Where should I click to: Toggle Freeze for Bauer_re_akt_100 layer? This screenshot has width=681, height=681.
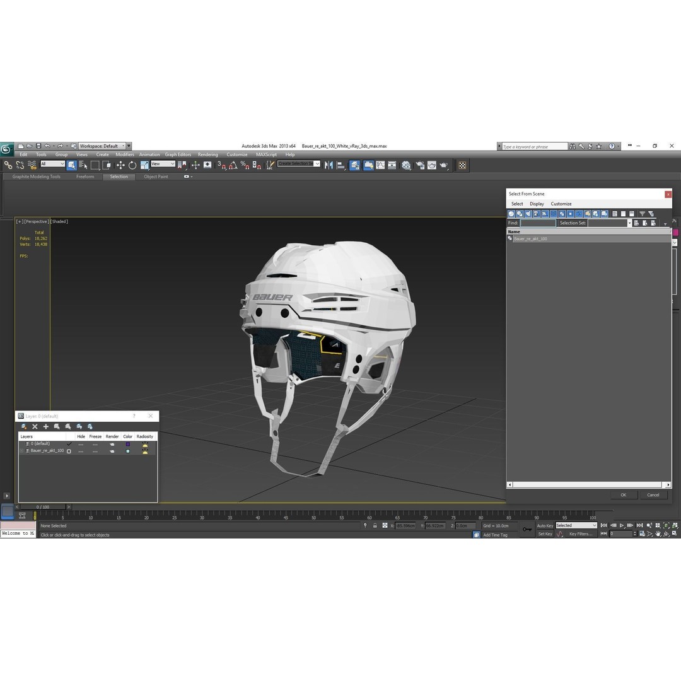coord(95,451)
